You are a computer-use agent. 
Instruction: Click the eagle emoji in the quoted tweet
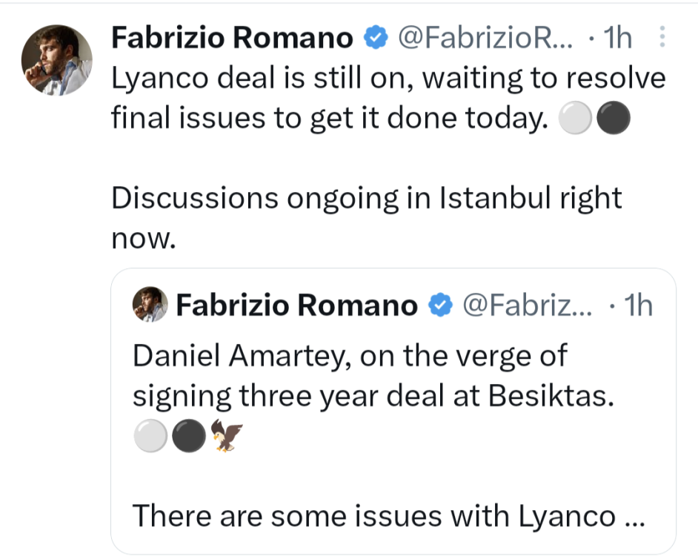(x=228, y=437)
